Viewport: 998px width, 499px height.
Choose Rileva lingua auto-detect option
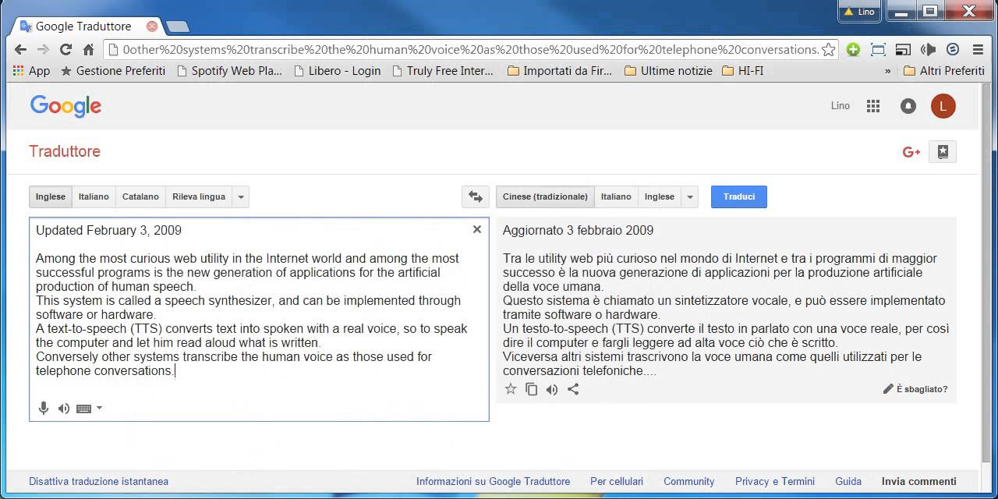(x=199, y=196)
